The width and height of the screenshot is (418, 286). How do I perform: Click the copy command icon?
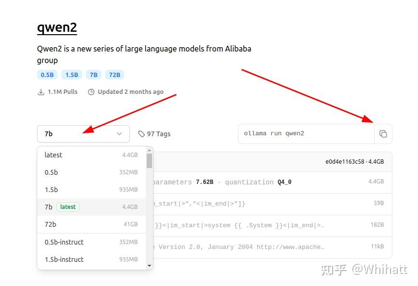(x=383, y=134)
